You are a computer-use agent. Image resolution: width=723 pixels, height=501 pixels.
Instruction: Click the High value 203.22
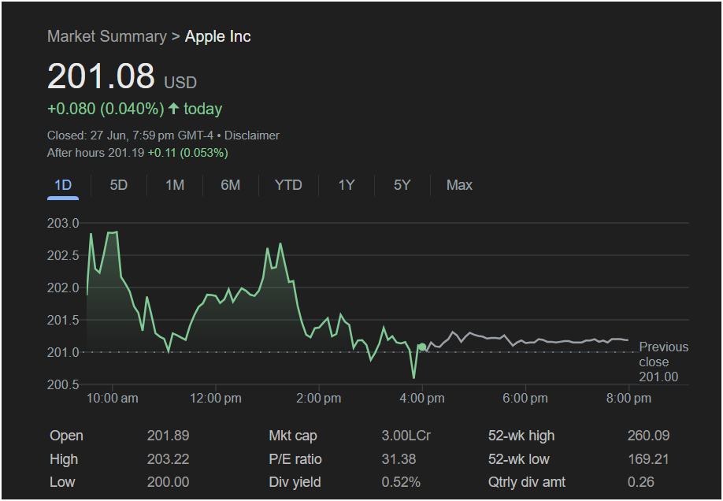[x=168, y=459]
